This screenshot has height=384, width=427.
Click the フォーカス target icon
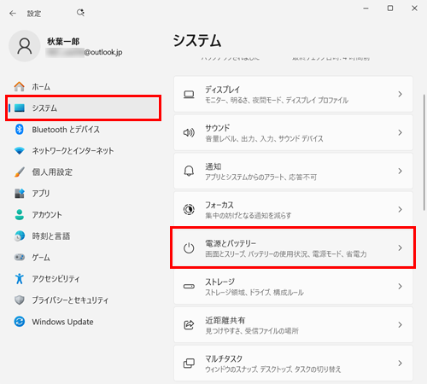pos(189,209)
